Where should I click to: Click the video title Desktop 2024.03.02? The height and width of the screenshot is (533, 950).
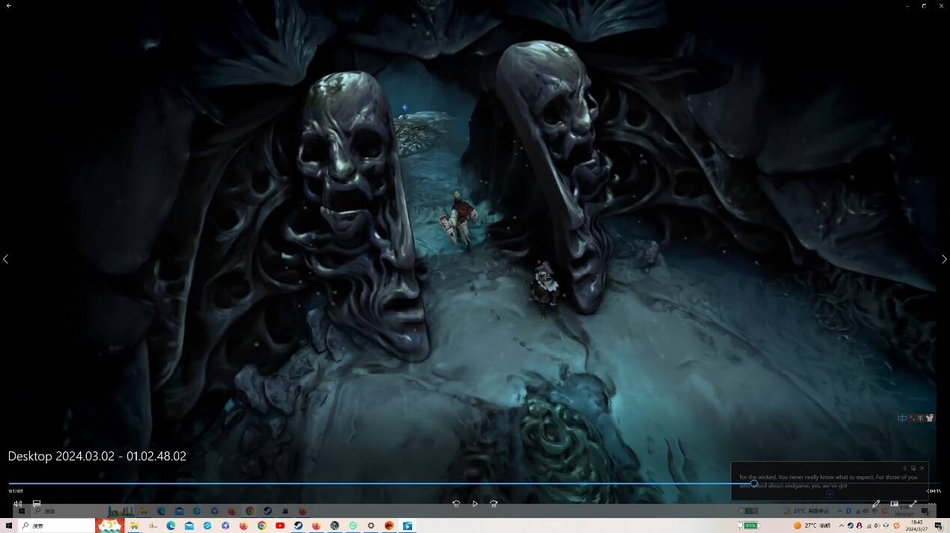click(97, 456)
